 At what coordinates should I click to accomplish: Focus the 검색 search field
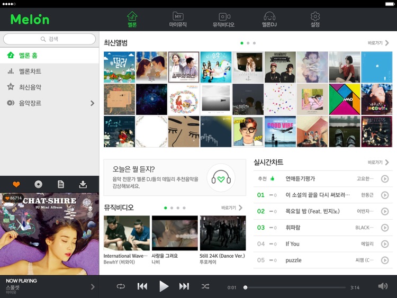point(49,39)
